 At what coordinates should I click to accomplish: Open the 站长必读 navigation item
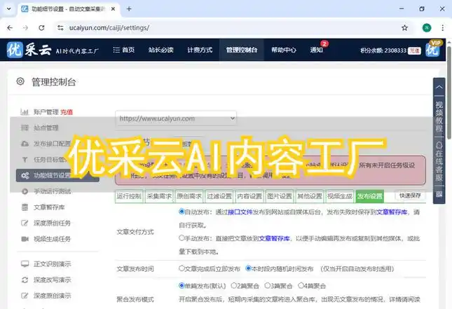[161, 50]
